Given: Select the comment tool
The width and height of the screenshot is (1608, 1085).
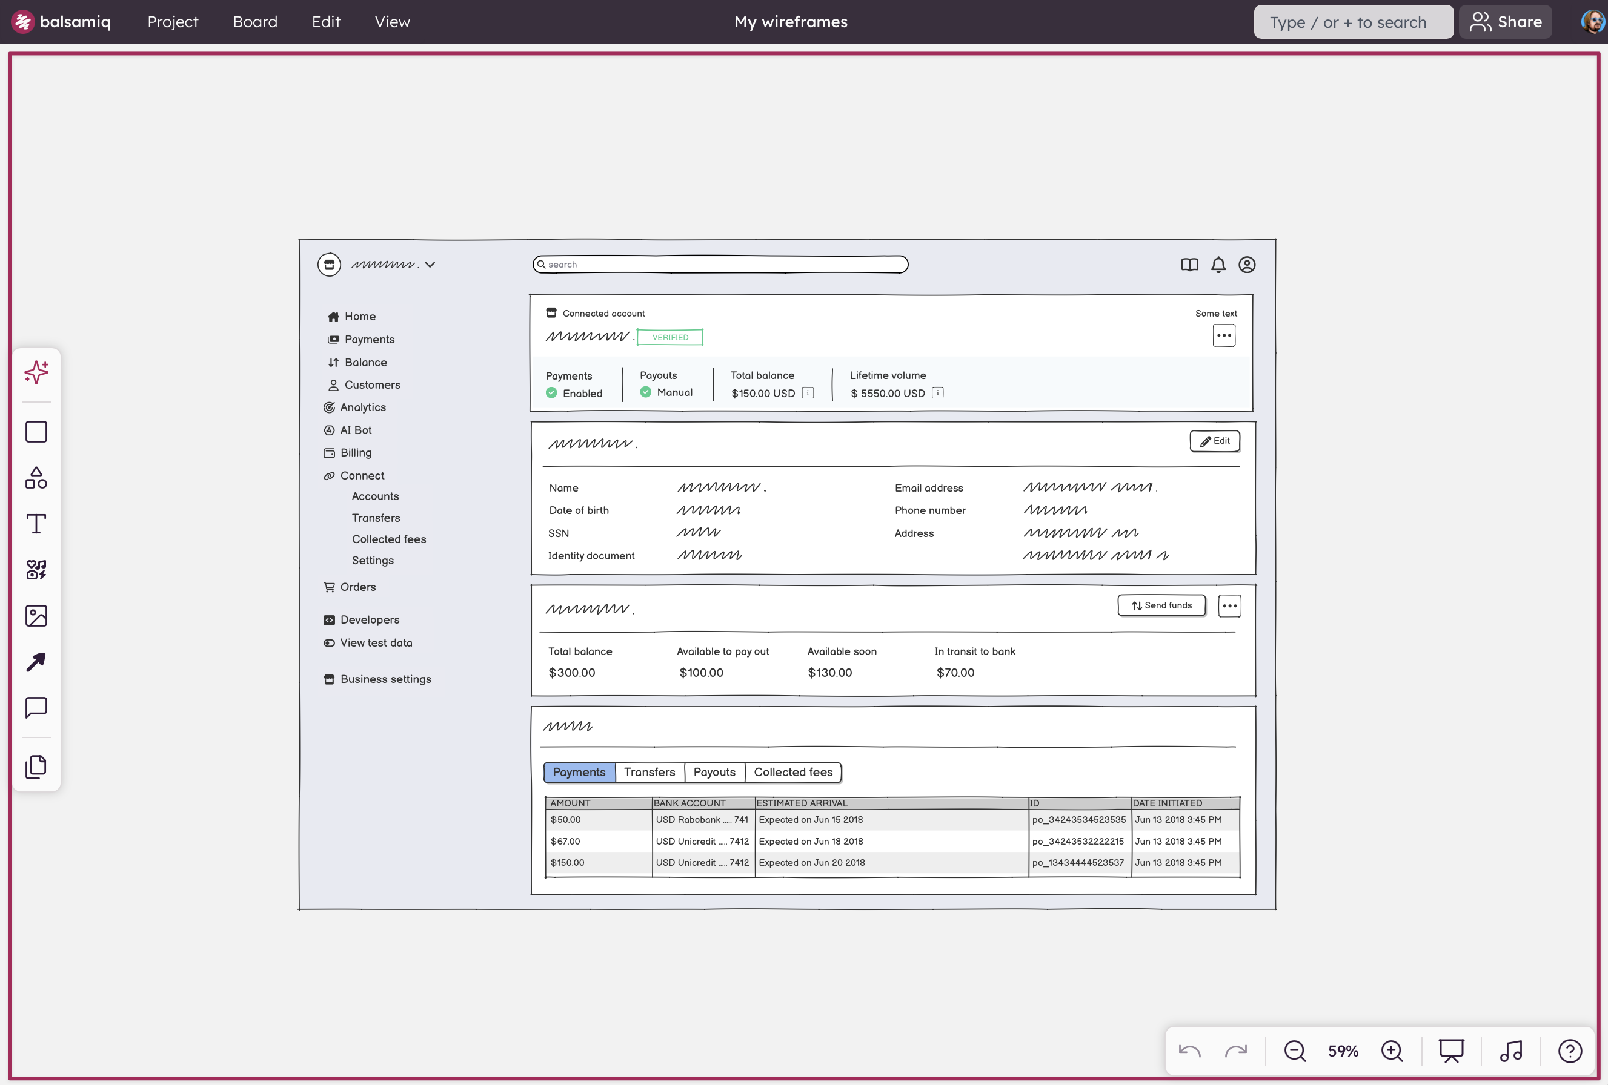Looking at the screenshot, I should point(36,707).
